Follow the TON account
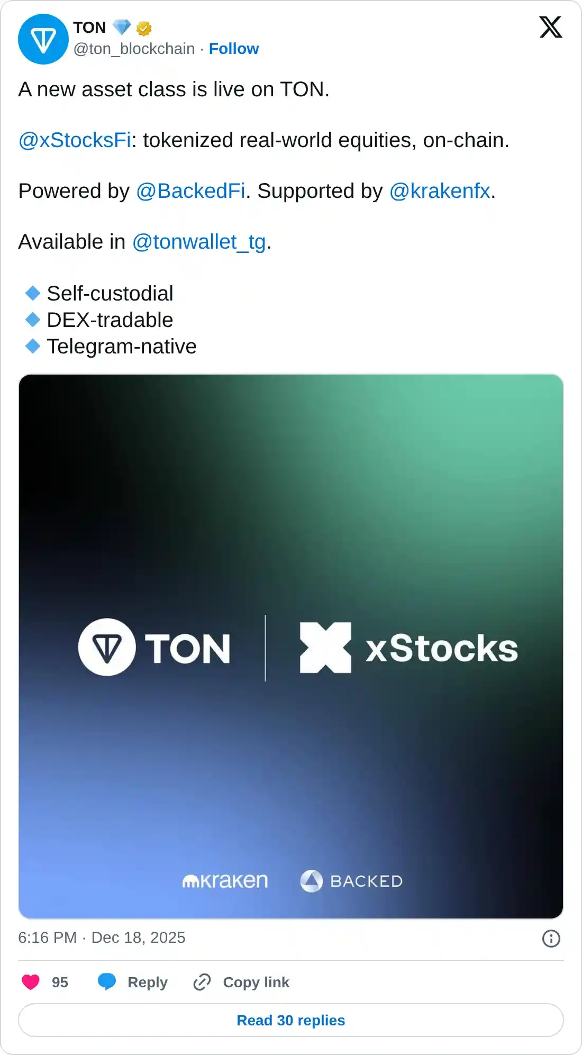This screenshot has height=1055, width=582. point(234,49)
